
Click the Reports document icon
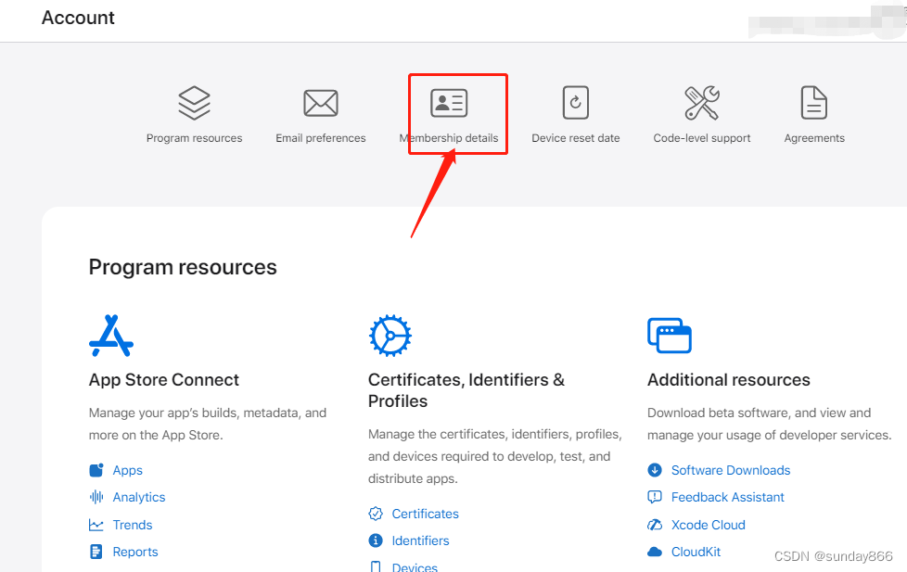pyautogui.click(x=96, y=552)
